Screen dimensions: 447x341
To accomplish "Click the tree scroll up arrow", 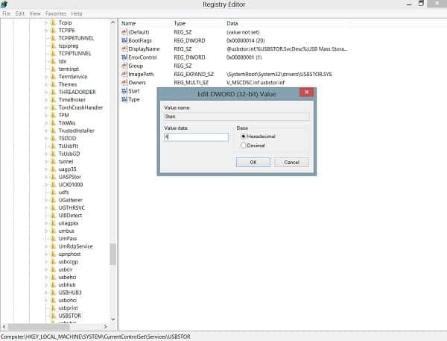I will pos(113,22).
